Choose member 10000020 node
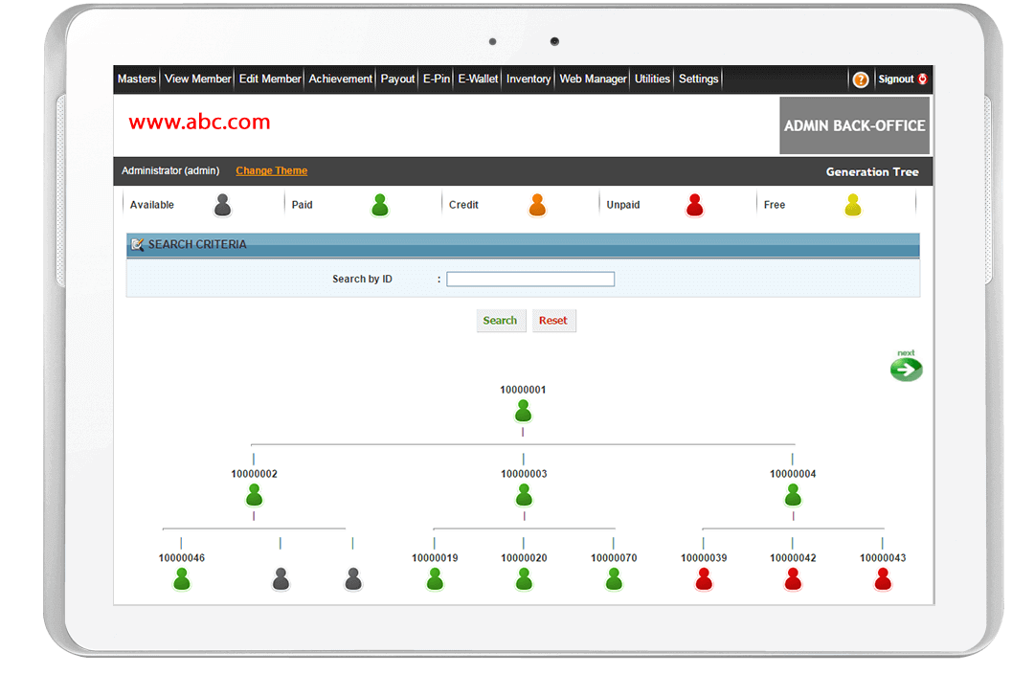The width and height of the screenshot is (1034, 675). [x=524, y=579]
